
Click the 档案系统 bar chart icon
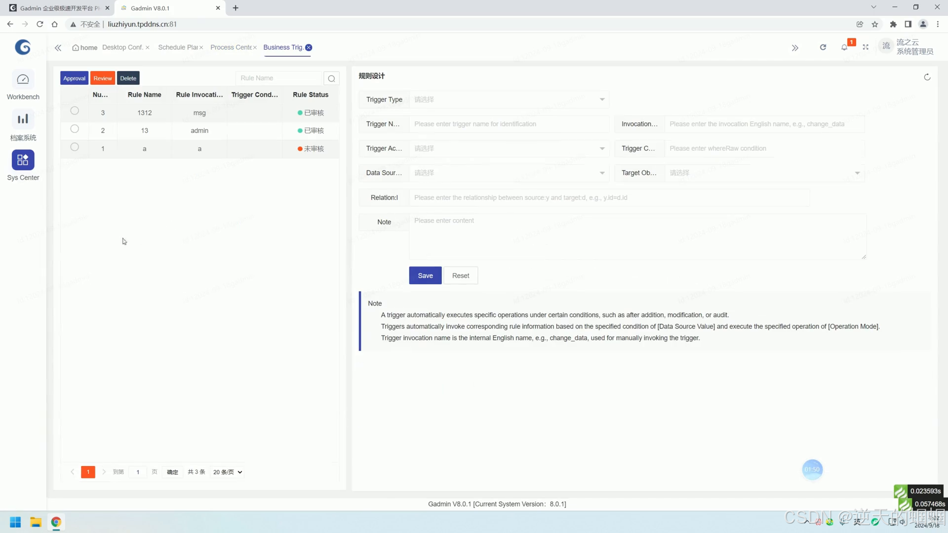23,119
